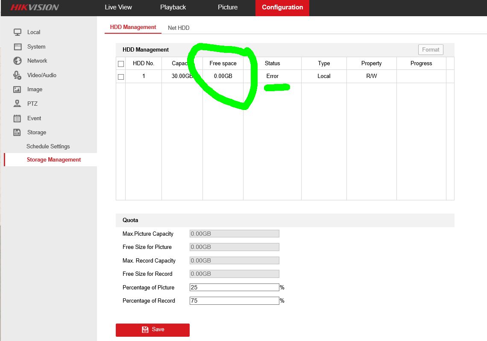Collapse the Storage sidebar section
Screen dimensions: 487x341
(x=36, y=132)
